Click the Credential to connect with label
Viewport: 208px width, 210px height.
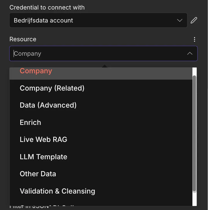pos(47,7)
